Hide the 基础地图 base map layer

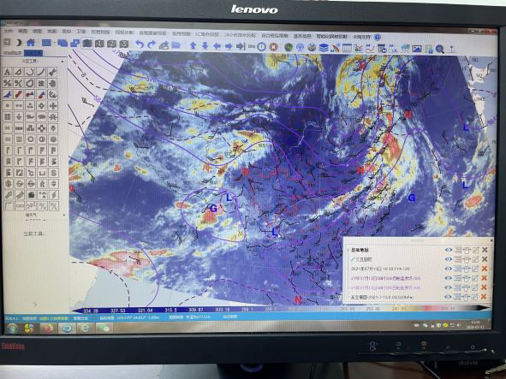pos(448,250)
